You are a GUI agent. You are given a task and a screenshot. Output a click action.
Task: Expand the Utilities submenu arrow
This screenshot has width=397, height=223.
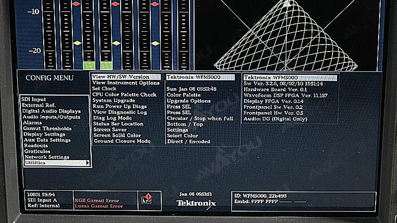pos(88,163)
